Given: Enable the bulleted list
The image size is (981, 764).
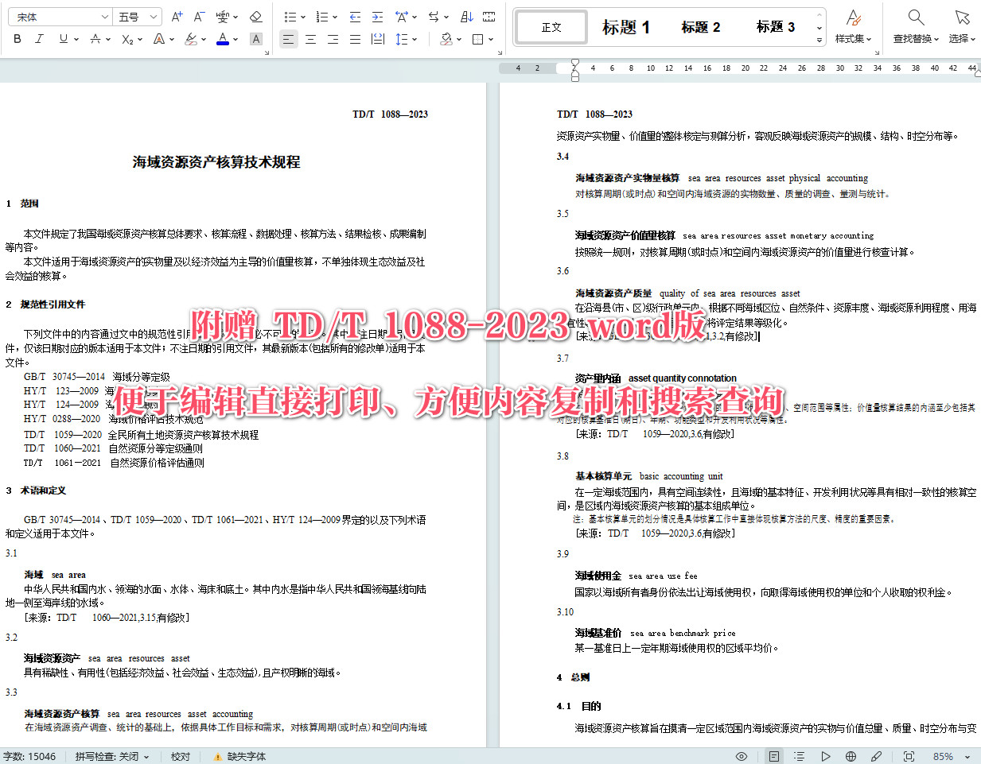Looking at the screenshot, I should click(x=291, y=16).
